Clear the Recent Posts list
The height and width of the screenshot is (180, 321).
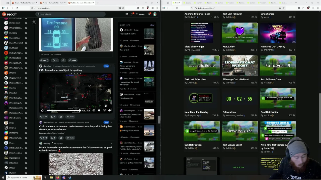point(152,25)
